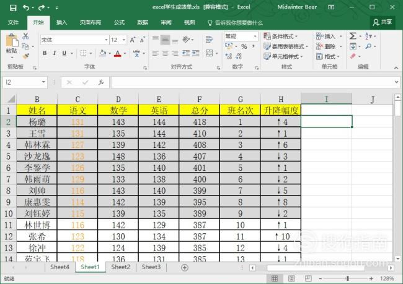Toggle align text right
The height and width of the screenshot is (284, 403).
coord(175,53)
